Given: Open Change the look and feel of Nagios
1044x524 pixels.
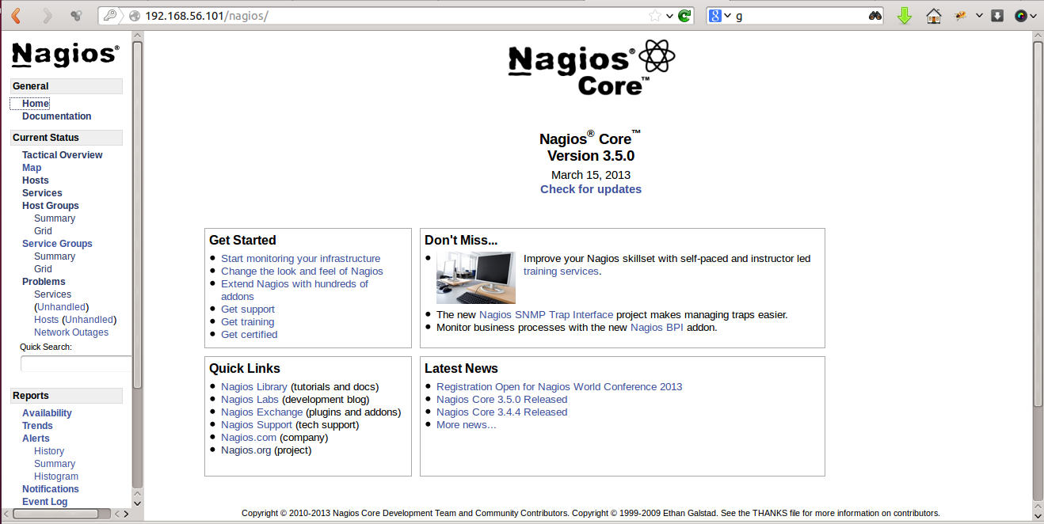Looking at the screenshot, I should pos(302,271).
